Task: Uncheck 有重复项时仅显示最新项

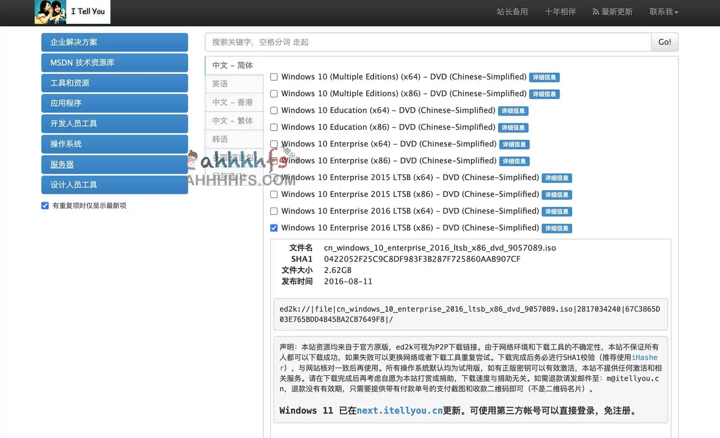Action: [x=45, y=205]
